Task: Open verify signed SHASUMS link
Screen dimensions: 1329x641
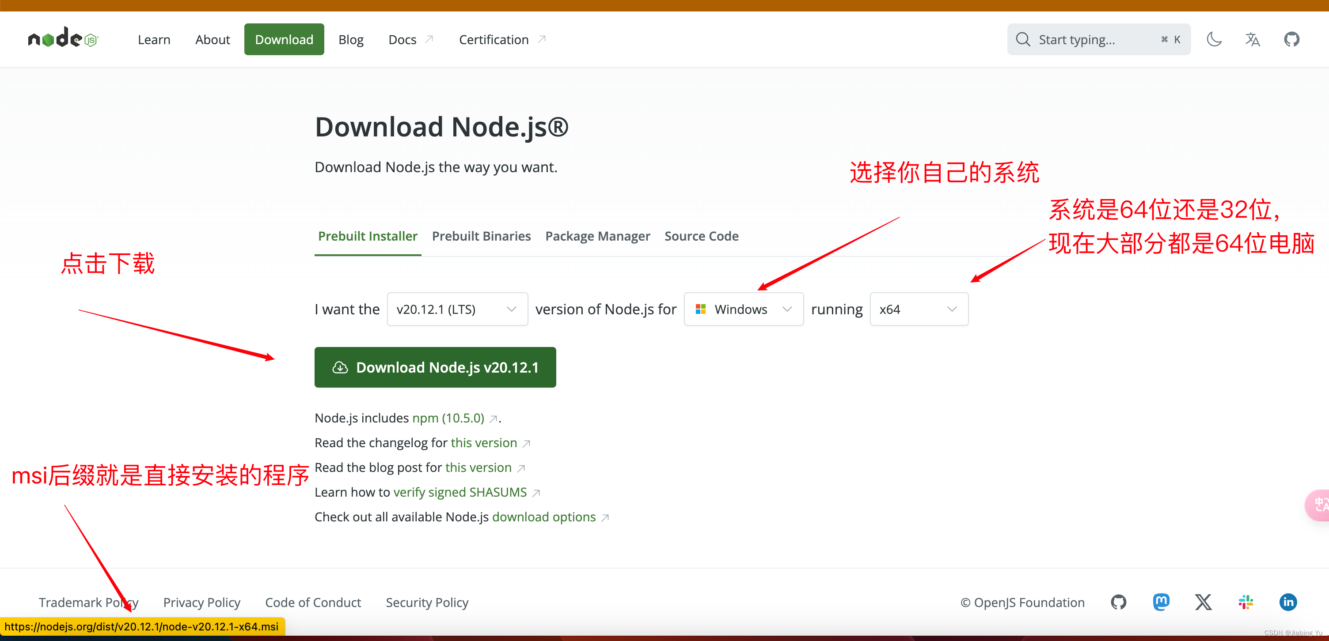Action: click(459, 492)
